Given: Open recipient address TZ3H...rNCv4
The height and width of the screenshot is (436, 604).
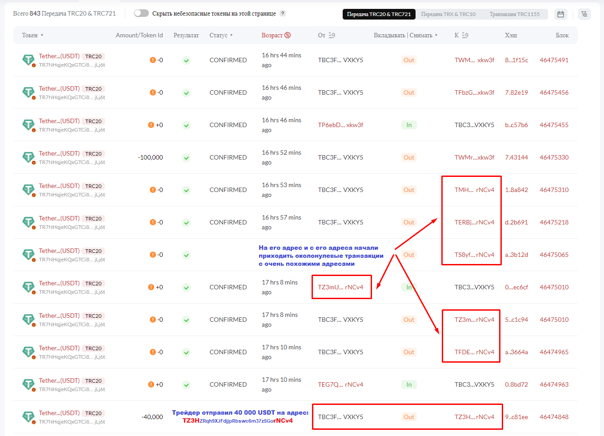Looking at the screenshot, I should [474, 417].
